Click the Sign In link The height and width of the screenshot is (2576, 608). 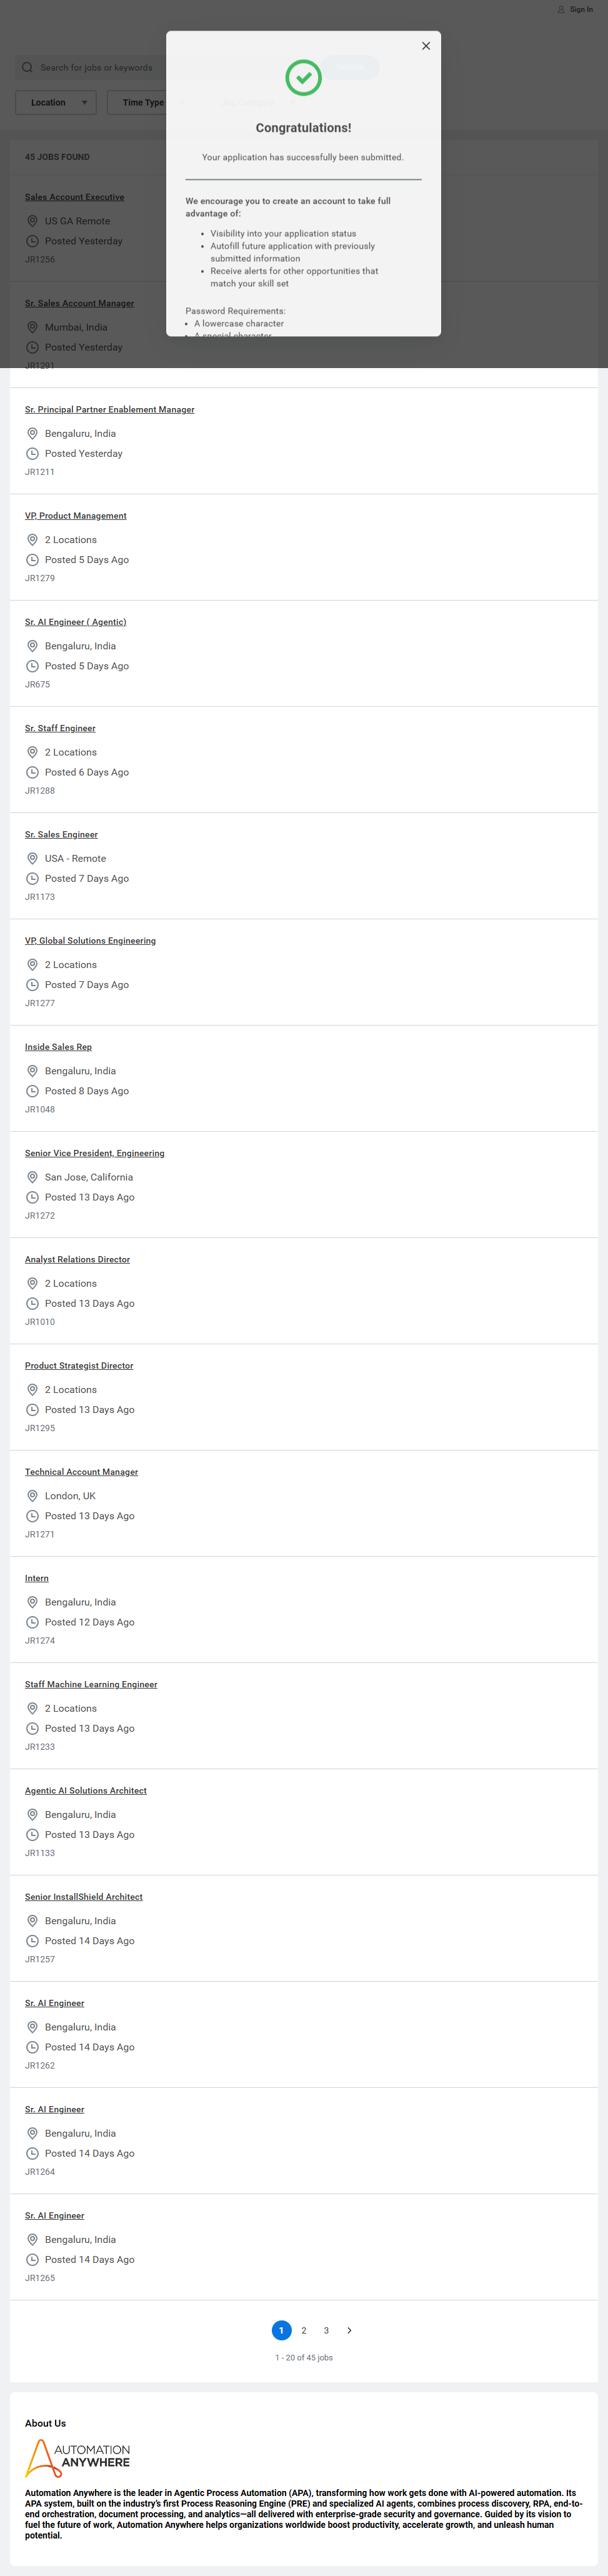pos(581,10)
